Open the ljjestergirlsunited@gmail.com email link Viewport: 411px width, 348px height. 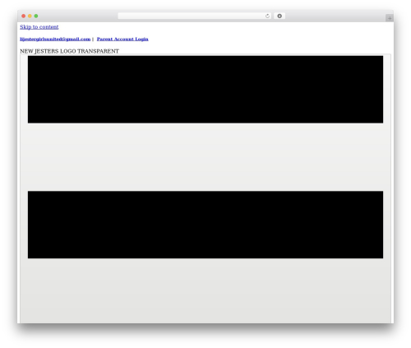55,39
